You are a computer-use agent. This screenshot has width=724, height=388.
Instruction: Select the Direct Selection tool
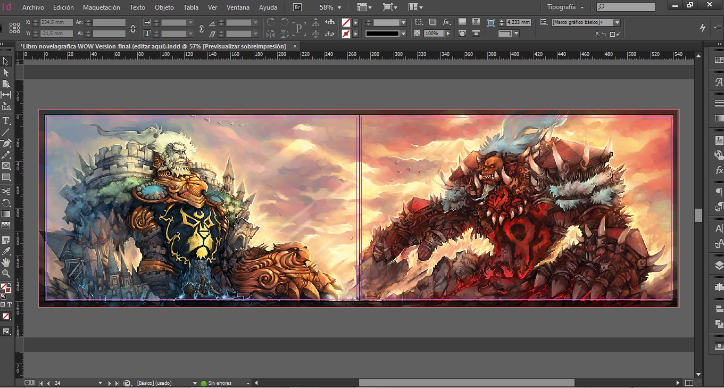6,72
